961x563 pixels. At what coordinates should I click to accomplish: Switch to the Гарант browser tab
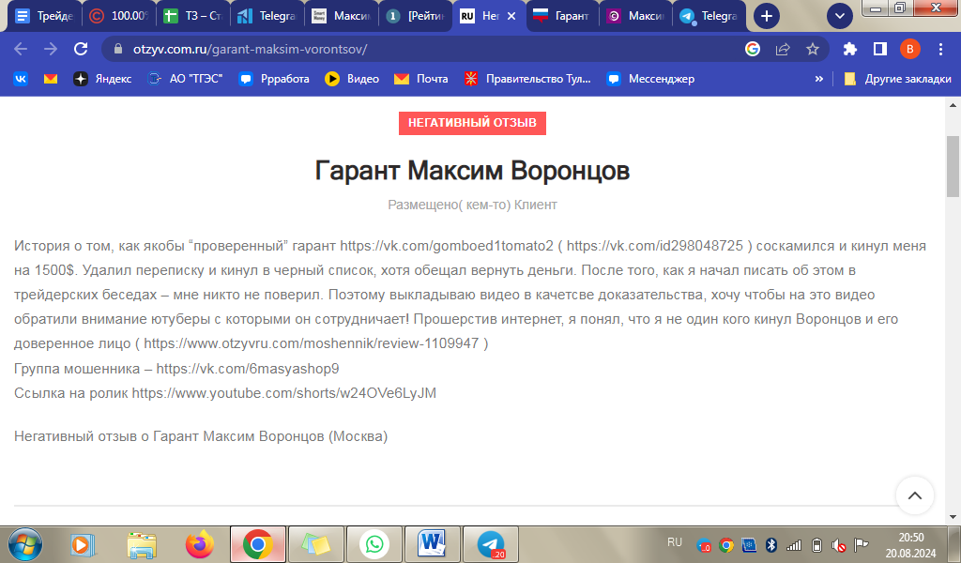pos(561,16)
